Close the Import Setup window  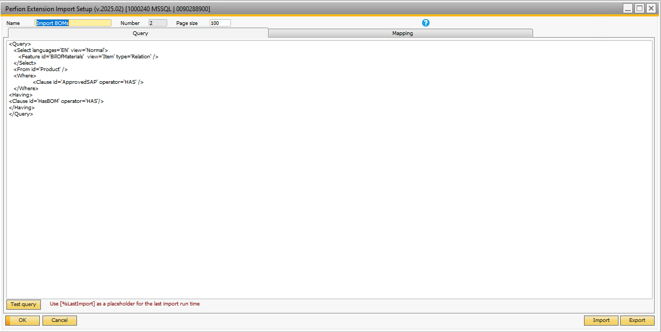pyautogui.click(x=650, y=8)
